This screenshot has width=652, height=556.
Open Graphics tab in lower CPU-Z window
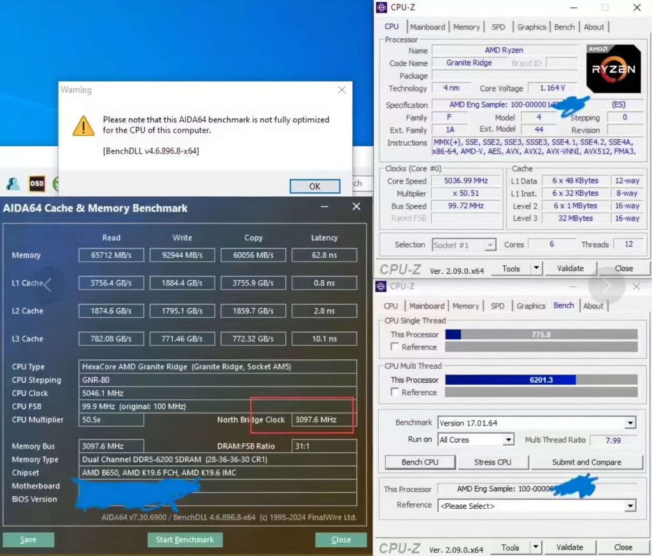530,306
